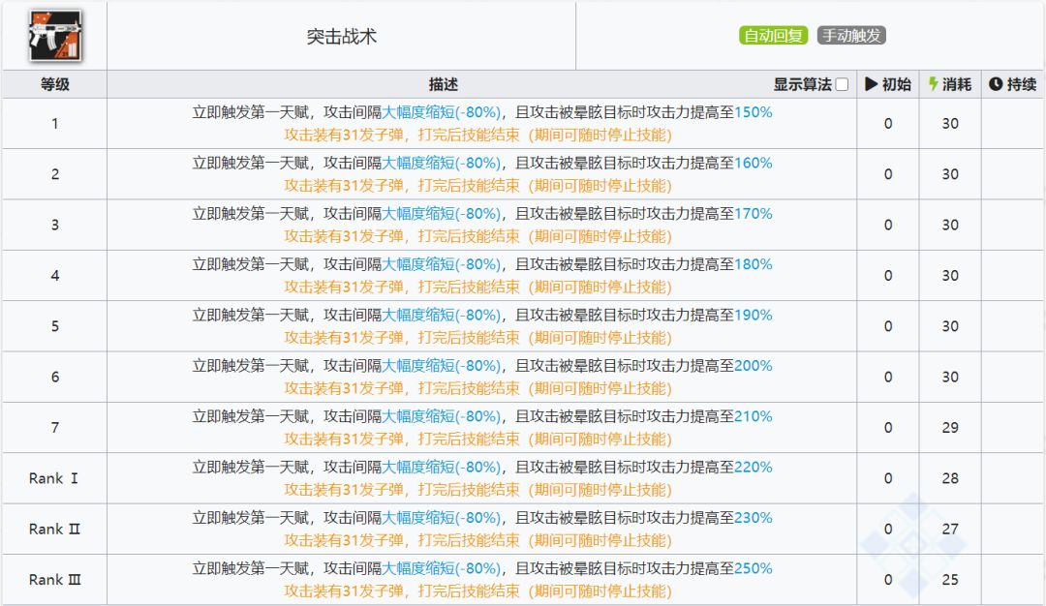Click the cost value 25 in Rank Ⅲ
This screenshot has width=1046, height=606.
click(x=950, y=580)
